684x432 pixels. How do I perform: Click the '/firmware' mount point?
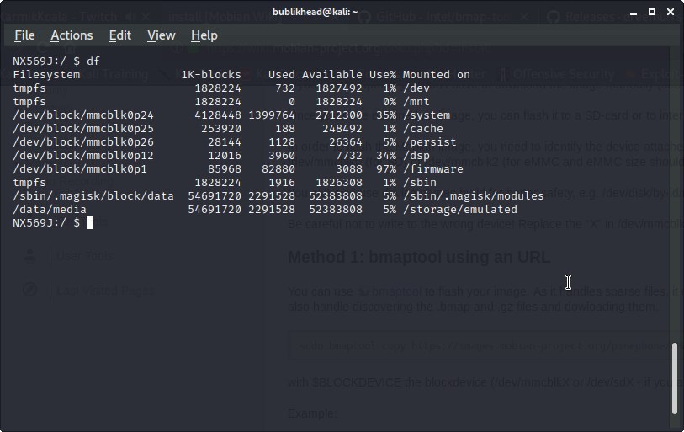[433, 169]
